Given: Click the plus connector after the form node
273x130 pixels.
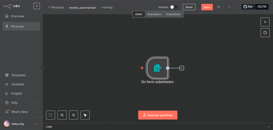Looking at the screenshot, I should coord(182,68).
